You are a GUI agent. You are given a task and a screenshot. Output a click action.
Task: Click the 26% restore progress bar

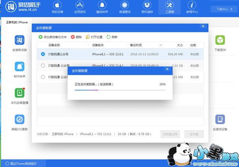(x=120, y=90)
